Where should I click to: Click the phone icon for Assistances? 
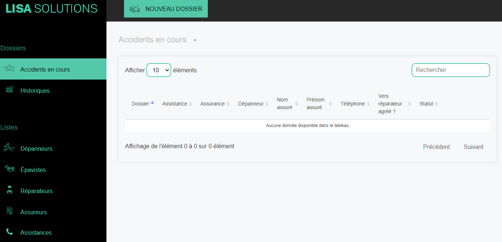click(10, 232)
